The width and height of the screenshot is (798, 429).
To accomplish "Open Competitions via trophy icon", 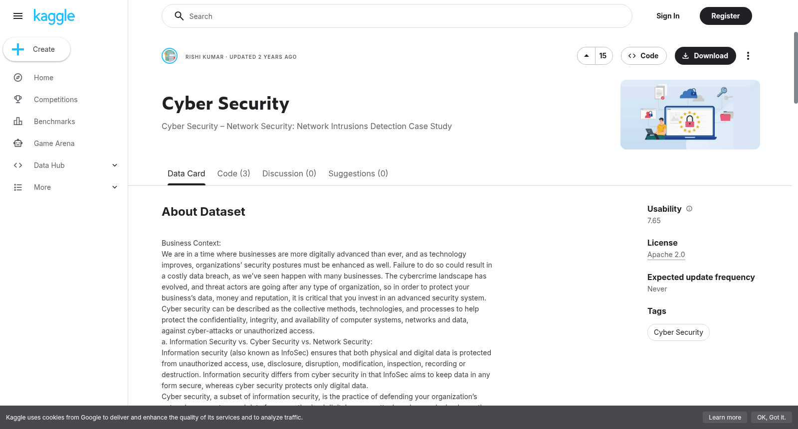I will click(18, 100).
